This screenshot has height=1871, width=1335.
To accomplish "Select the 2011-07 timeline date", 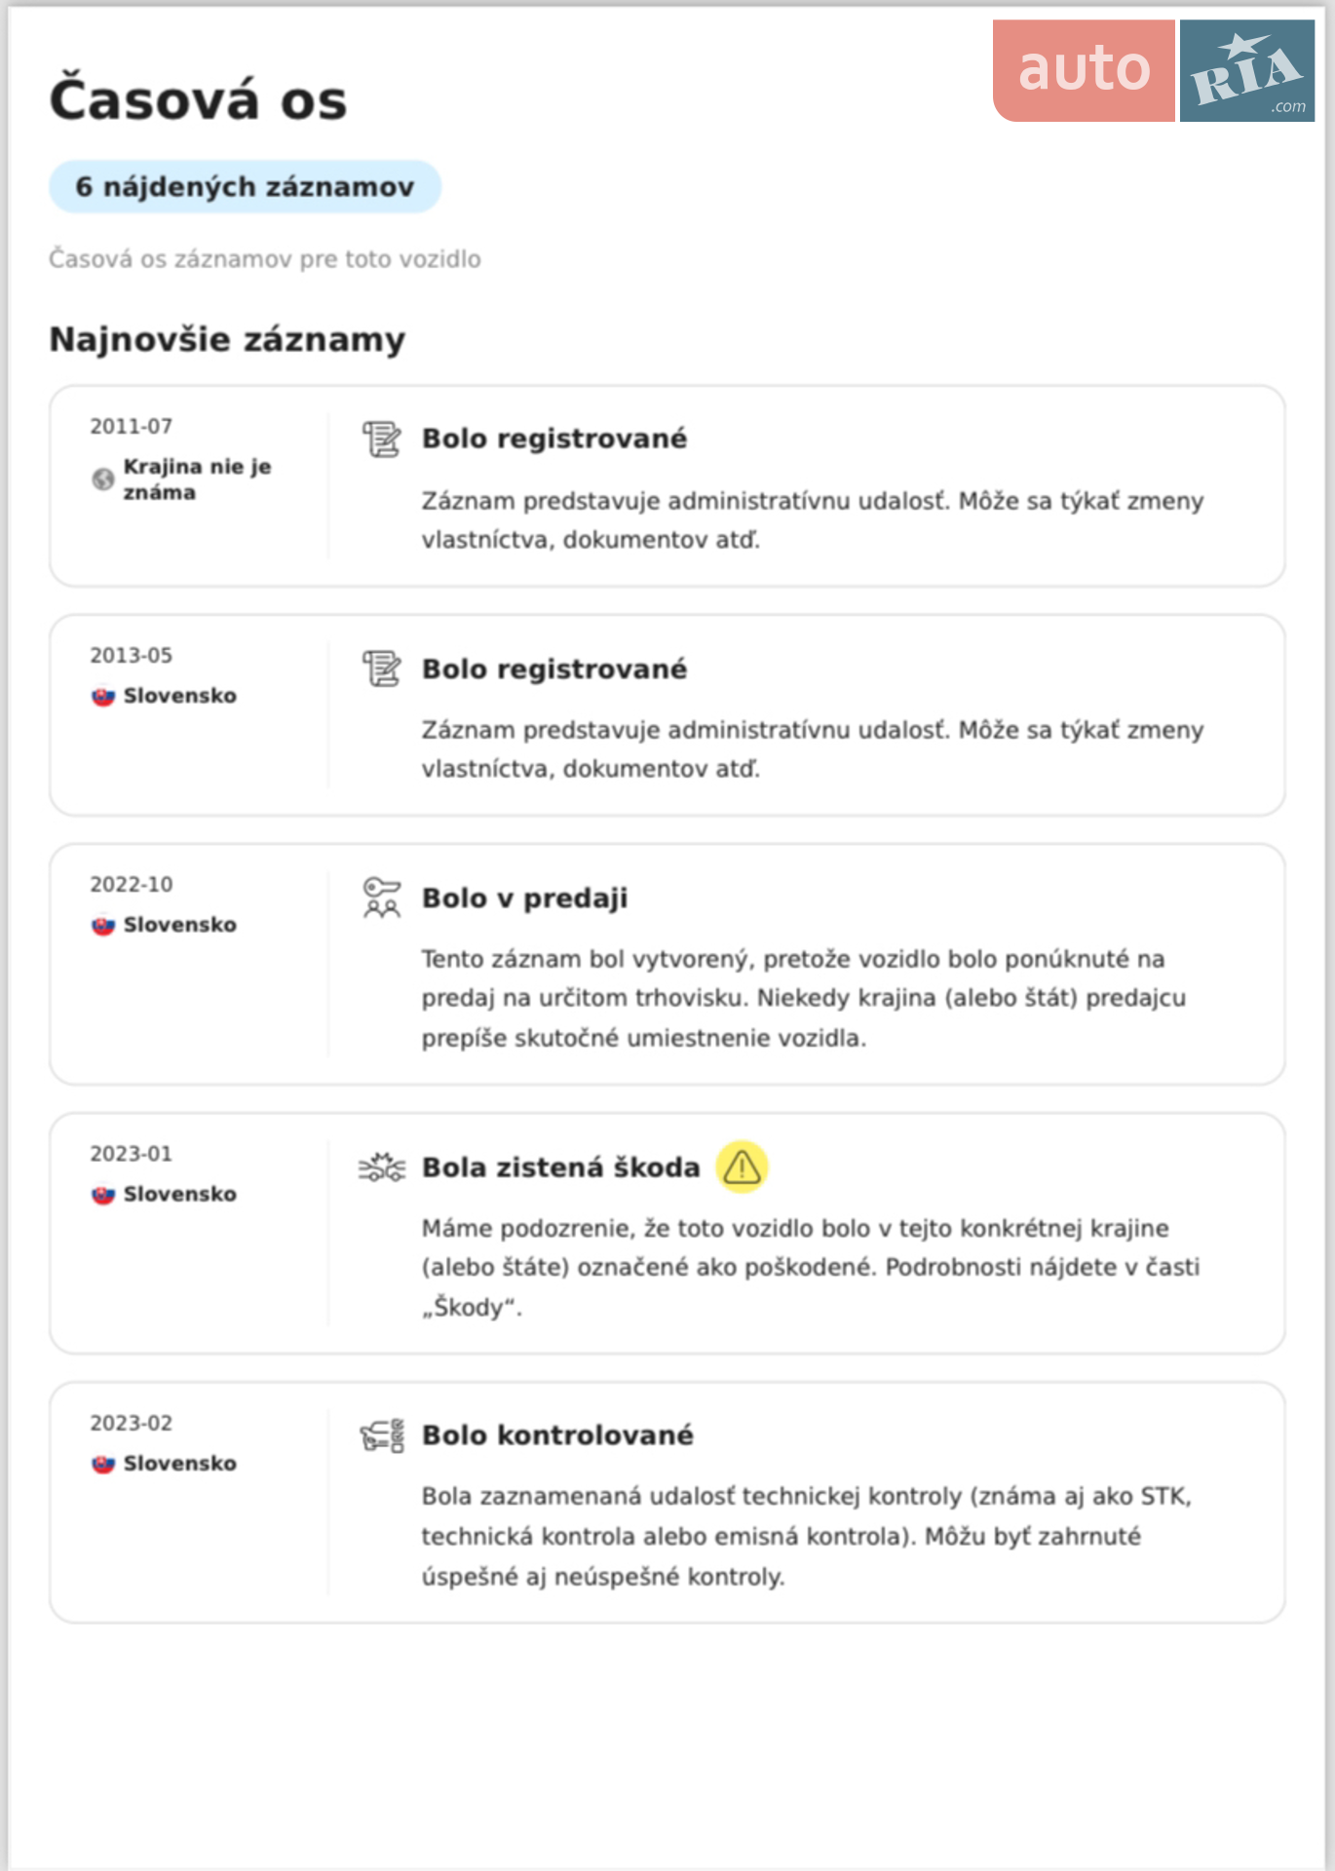I will pos(132,427).
